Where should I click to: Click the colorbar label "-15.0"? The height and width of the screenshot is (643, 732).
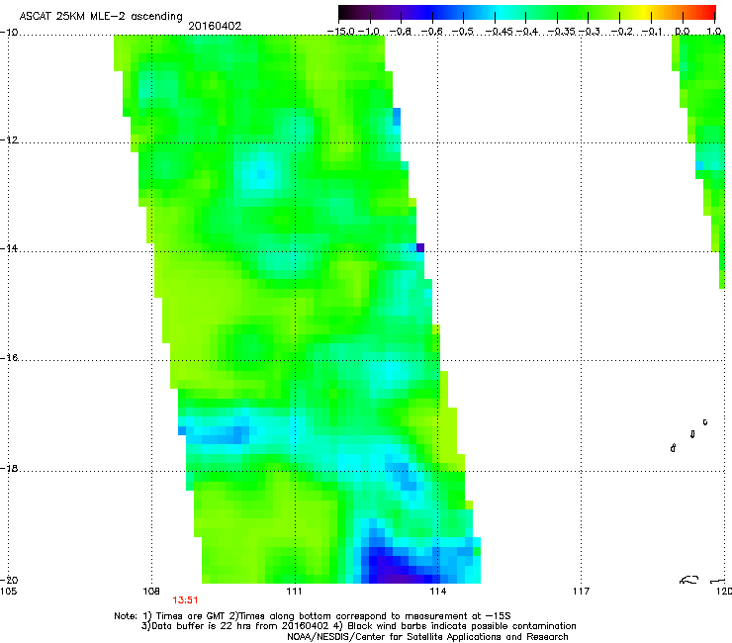click(341, 32)
